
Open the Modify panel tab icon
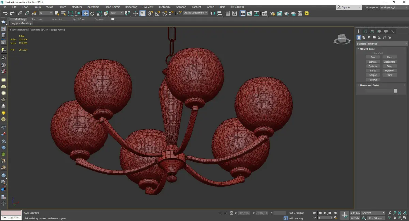(365, 31)
